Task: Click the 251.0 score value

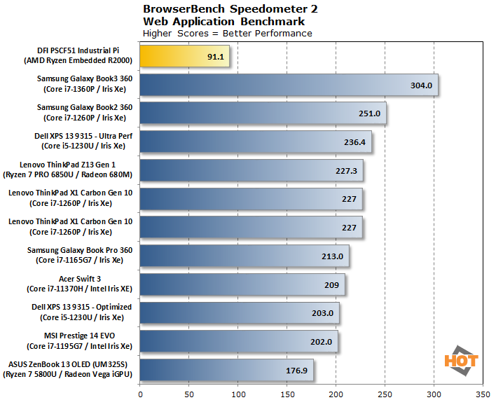Action: [x=369, y=113]
